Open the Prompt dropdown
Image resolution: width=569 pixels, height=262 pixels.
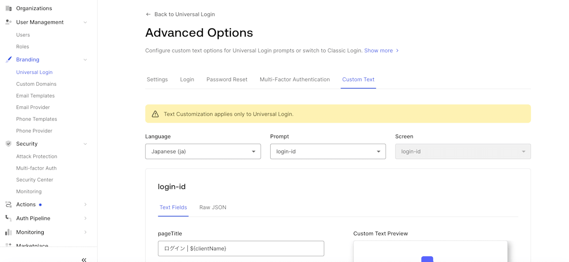[x=328, y=152]
